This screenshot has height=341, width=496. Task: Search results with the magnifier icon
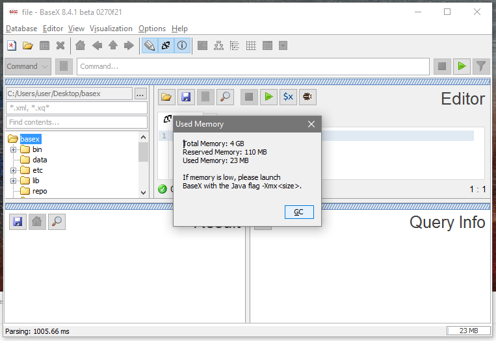(x=57, y=222)
